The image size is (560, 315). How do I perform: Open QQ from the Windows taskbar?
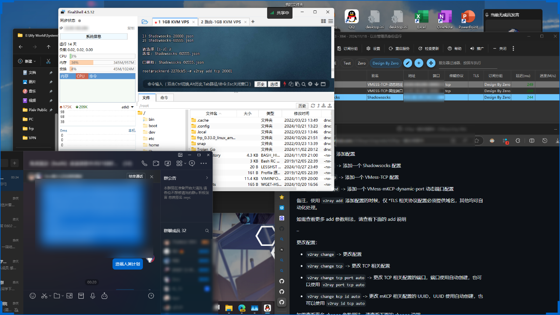(x=267, y=308)
